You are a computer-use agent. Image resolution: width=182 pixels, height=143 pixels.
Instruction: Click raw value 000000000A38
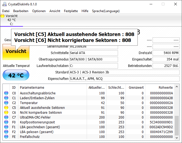161,98
